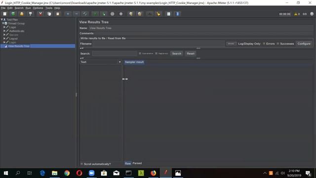Start the test with green Start icon
This screenshot has height=178, width=316.
pos(95,14)
